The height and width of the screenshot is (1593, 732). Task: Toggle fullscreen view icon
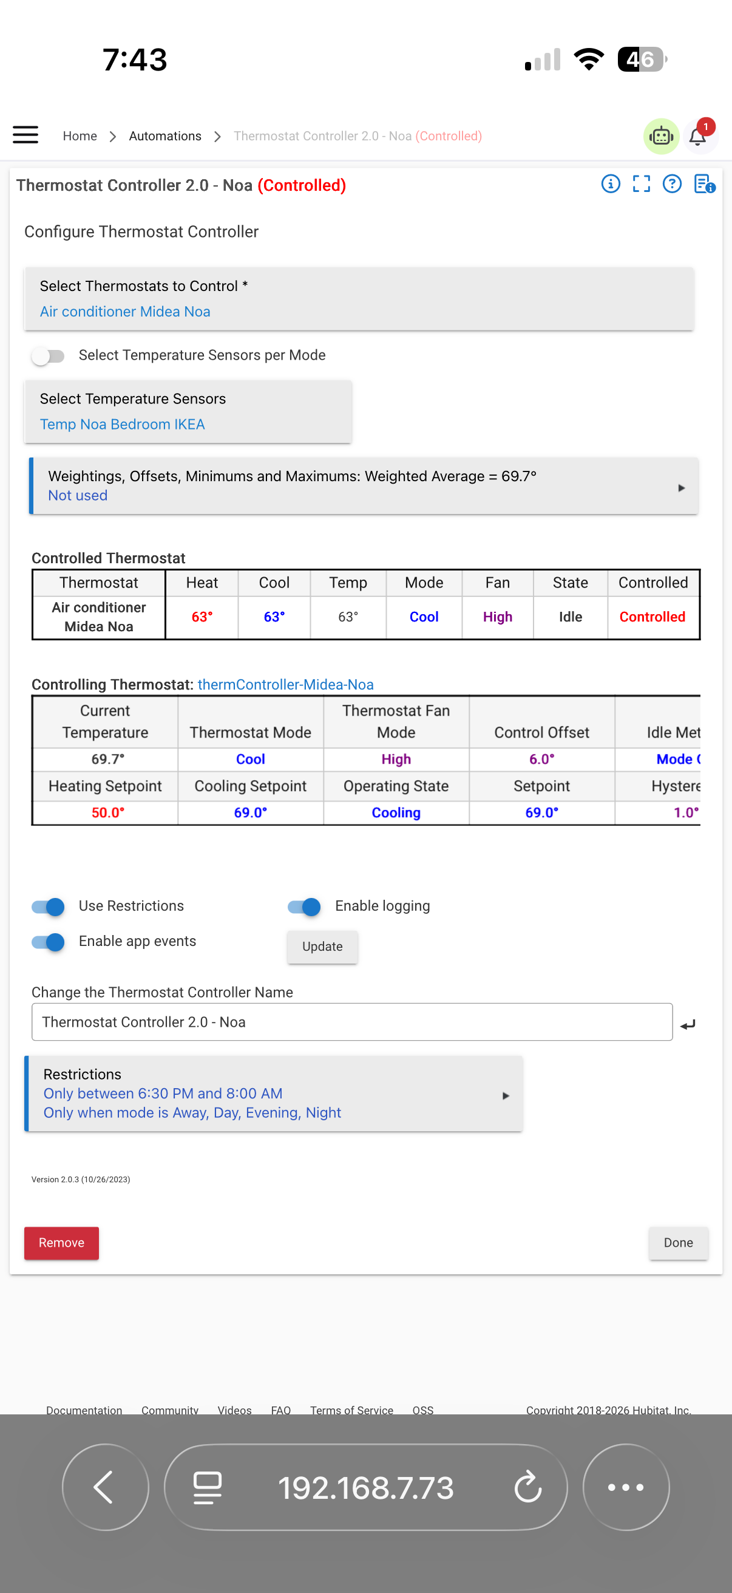coord(641,183)
